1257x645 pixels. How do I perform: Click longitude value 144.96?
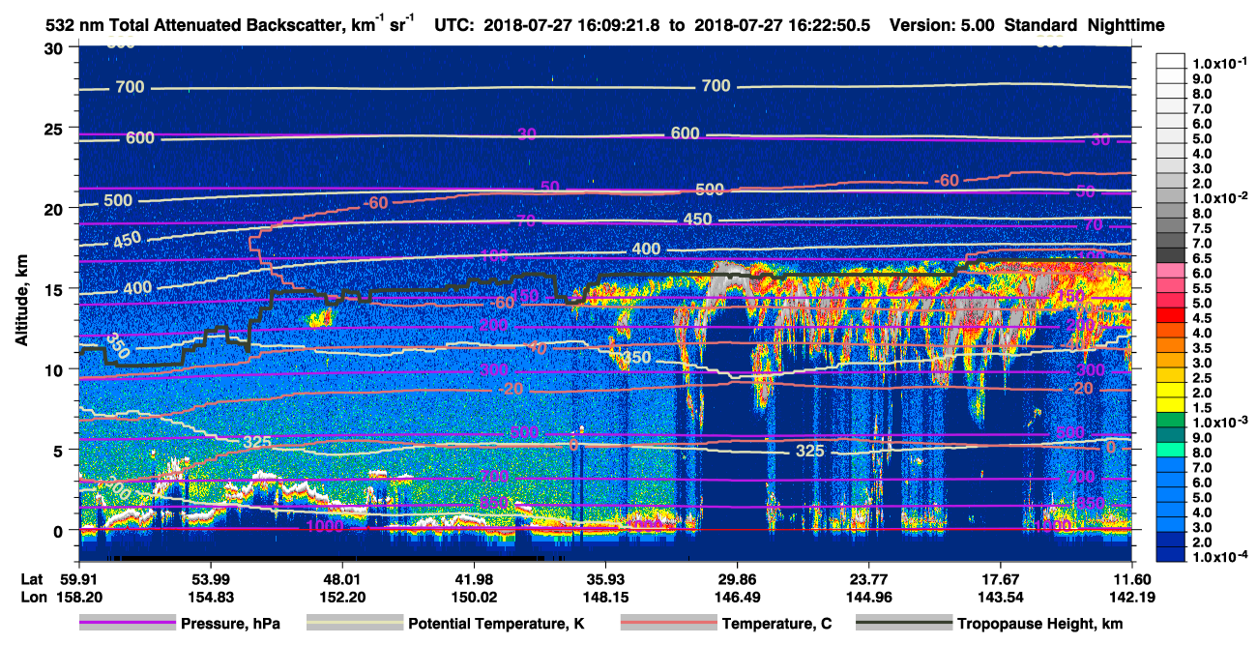(869, 596)
